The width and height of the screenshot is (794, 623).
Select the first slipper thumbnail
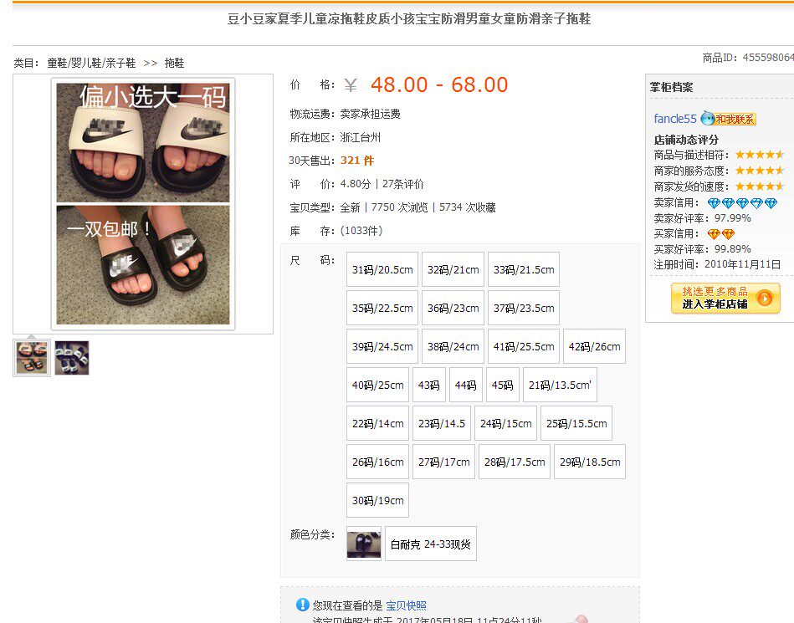coord(32,358)
